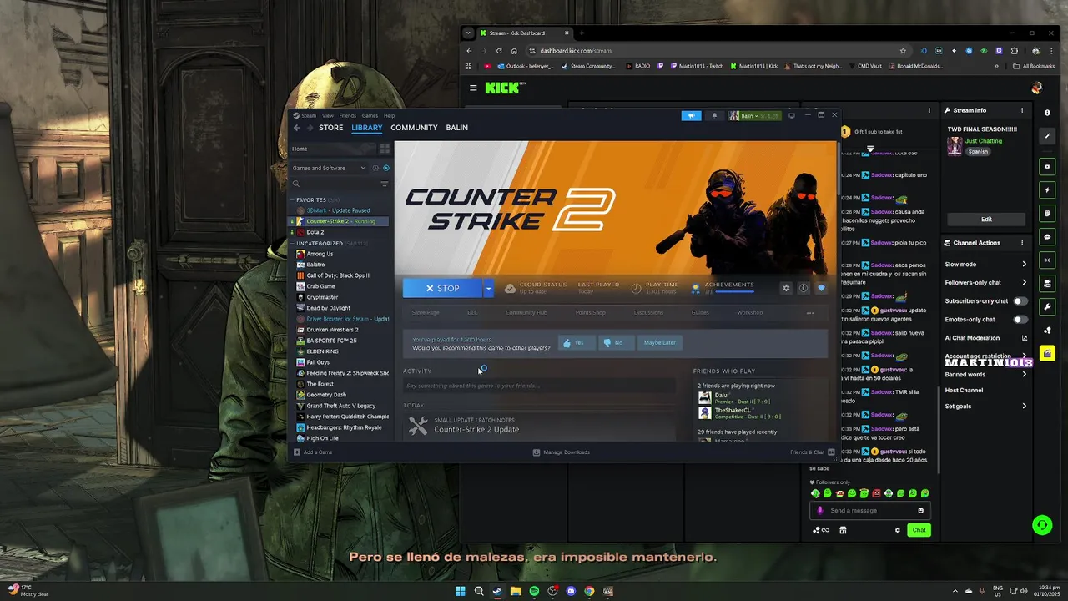Open Games and Software filter dropdown
The image size is (1068, 601).
[x=330, y=168]
